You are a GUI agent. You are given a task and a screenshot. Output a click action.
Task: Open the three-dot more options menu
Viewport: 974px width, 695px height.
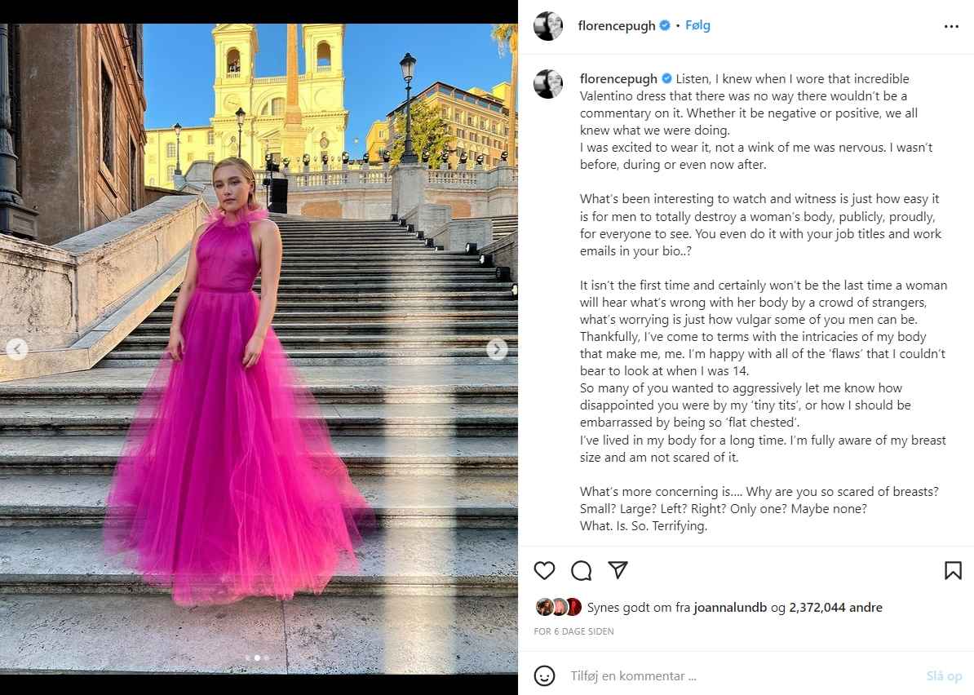click(951, 26)
